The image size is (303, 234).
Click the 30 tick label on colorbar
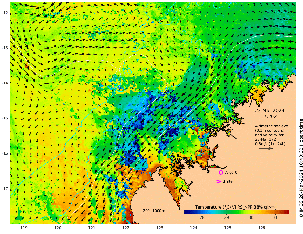pyautogui.click(x=251, y=217)
